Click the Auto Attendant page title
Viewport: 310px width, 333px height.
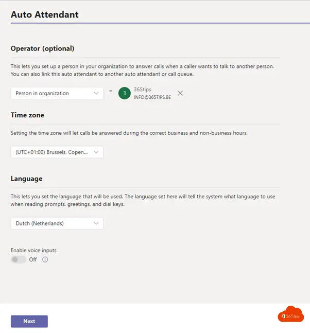point(45,14)
